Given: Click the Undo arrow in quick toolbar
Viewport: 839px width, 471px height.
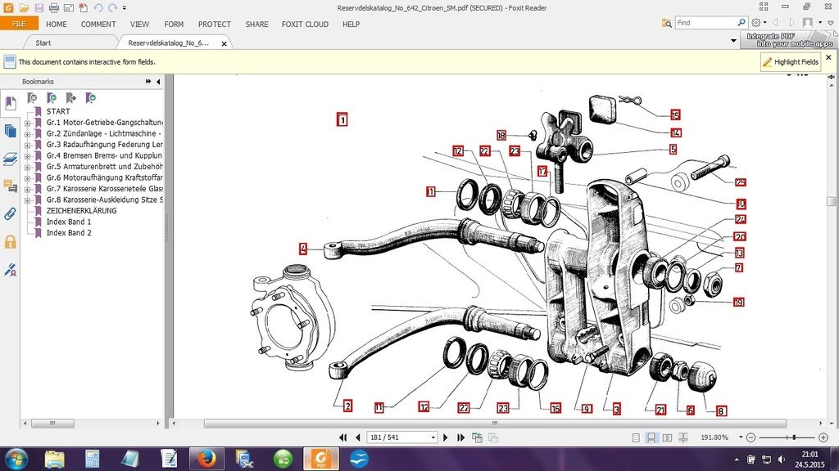Looking at the screenshot, I should [x=98, y=7].
